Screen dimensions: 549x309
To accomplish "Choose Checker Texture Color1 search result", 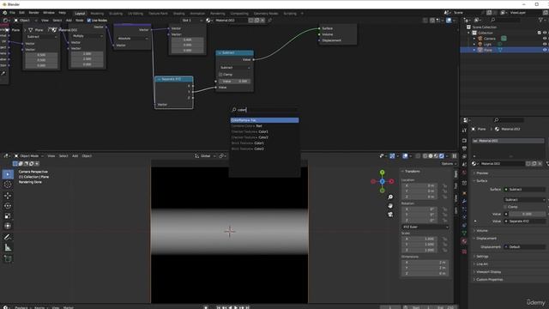I will pyautogui.click(x=264, y=131).
